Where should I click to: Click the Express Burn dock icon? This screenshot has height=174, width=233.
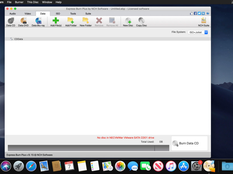pyautogui.click(x=209, y=166)
